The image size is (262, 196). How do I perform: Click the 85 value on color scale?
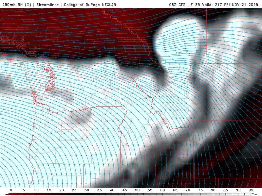tap(226, 190)
